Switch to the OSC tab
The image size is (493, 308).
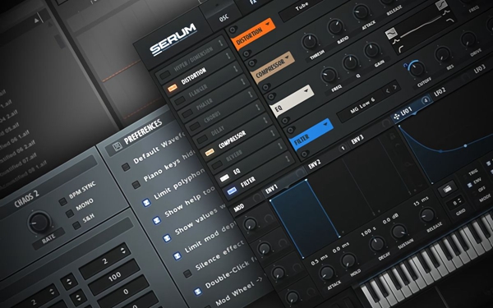click(223, 18)
